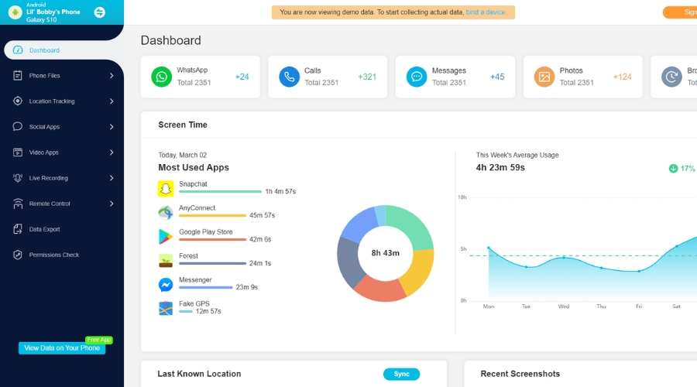
Task: Expand the Remote Control chevron
Action: point(112,204)
